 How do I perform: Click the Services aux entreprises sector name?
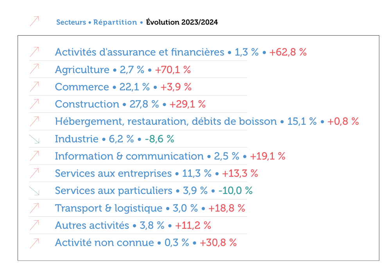tap(113, 173)
